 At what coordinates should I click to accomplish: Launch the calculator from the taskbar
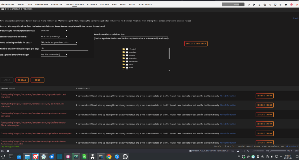pos(101,157)
